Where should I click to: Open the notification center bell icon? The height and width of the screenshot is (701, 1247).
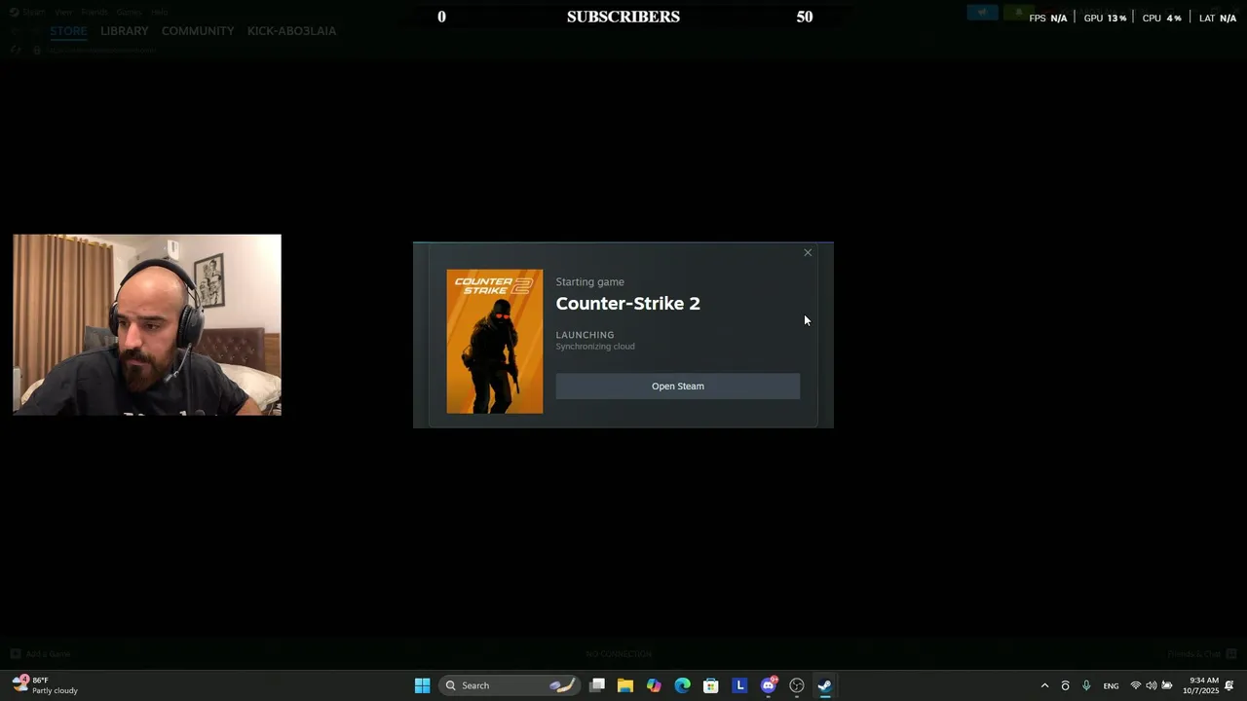1229,686
